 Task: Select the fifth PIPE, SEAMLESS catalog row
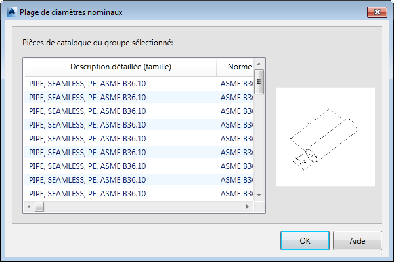tap(87, 138)
